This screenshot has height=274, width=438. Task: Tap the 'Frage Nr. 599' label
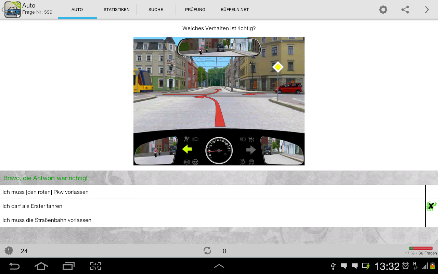coord(37,12)
